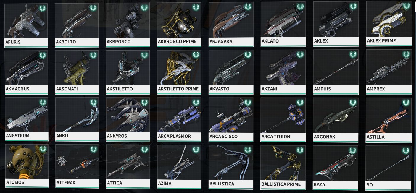Viewport: 416px width, 193px height.
Task: Click the Arca Titron hammer icon
Action: click(283, 115)
